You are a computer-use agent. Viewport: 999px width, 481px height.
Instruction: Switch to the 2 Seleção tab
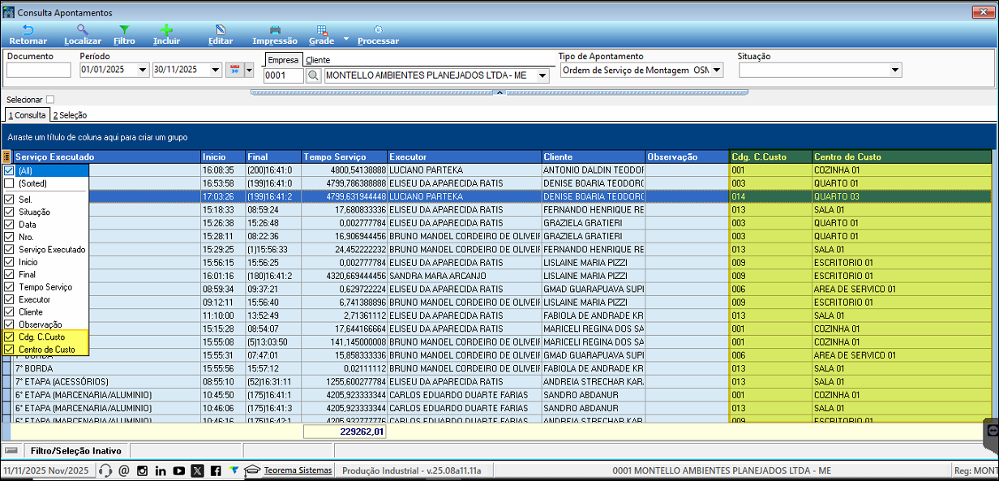[x=71, y=115]
